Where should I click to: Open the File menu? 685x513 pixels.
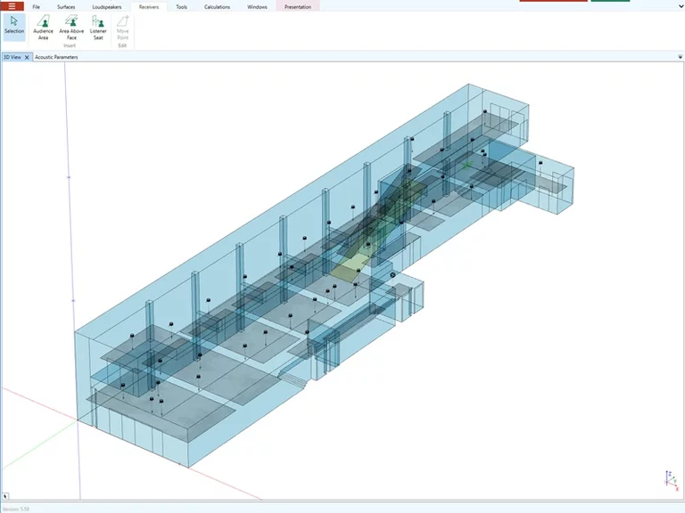click(36, 7)
